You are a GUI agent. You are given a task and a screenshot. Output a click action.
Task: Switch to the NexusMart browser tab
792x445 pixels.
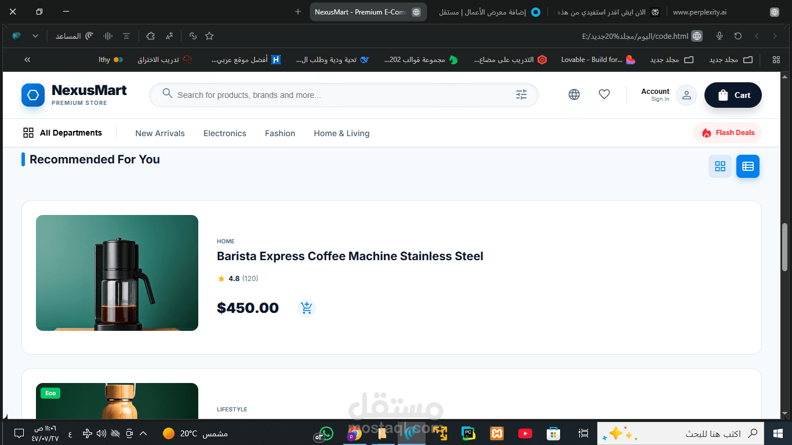pyautogui.click(x=368, y=12)
